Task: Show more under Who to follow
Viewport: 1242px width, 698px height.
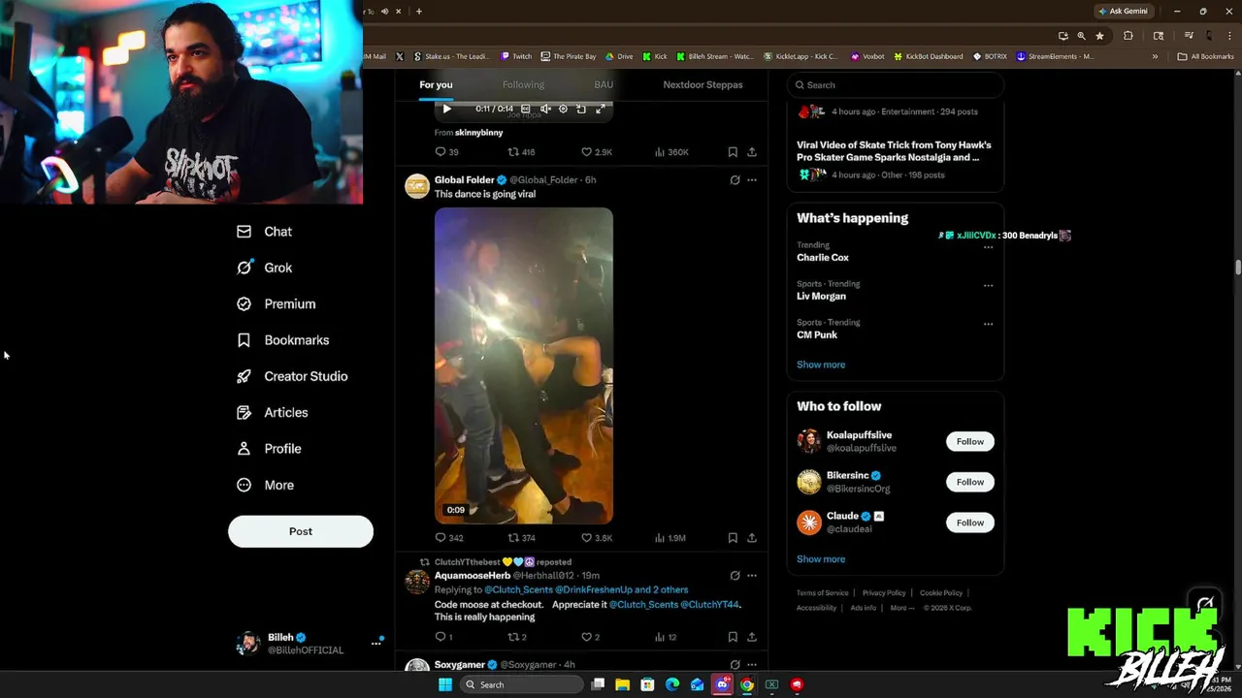Action: point(821,559)
